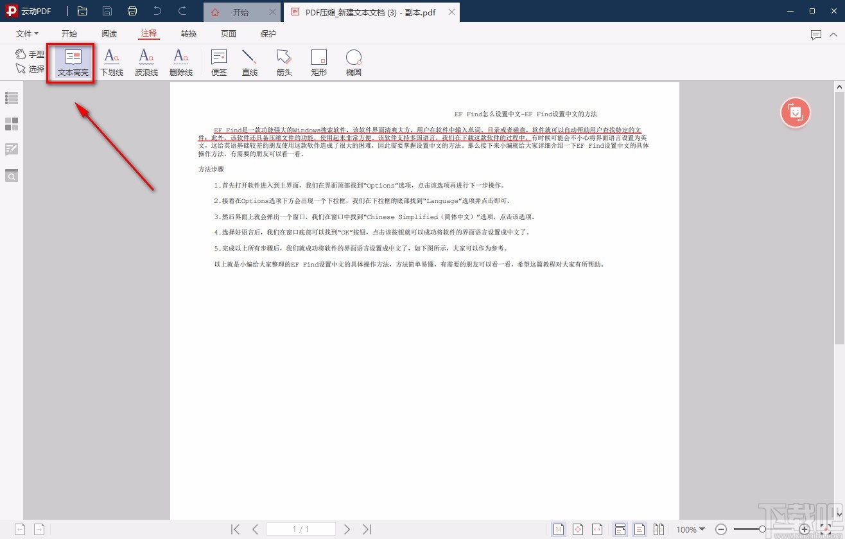This screenshot has width=845, height=539.
Task: Select the 文本高亮 text highlight tool
Action: click(x=71, y=62)
